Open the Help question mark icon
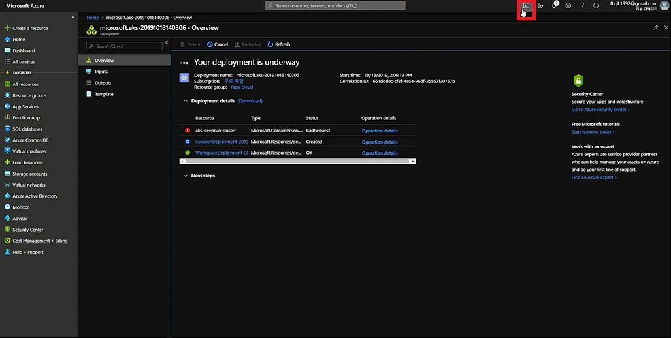This screenshot has width=671, height=338. point(582,6)
